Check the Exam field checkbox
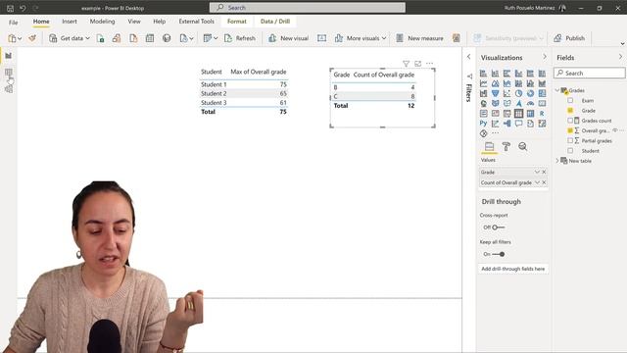The width and height of the screenshot is (627, 353). [570, 100]
